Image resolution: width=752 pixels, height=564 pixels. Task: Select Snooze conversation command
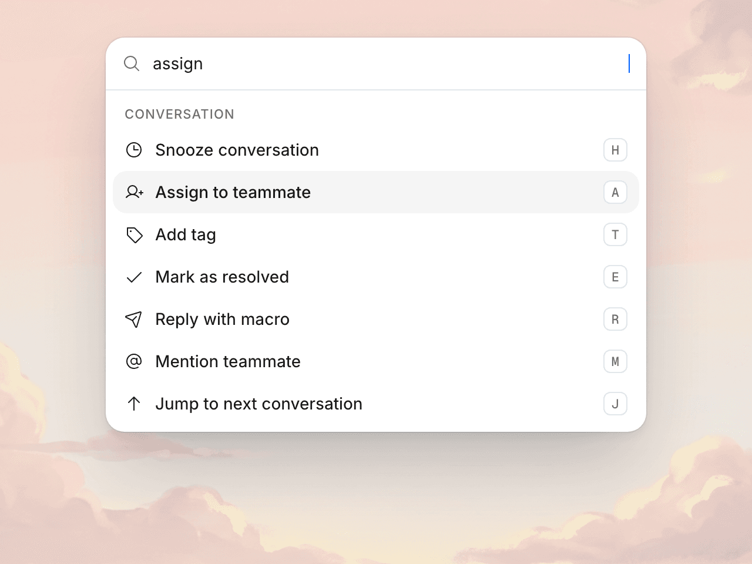[x=376, y=150]
